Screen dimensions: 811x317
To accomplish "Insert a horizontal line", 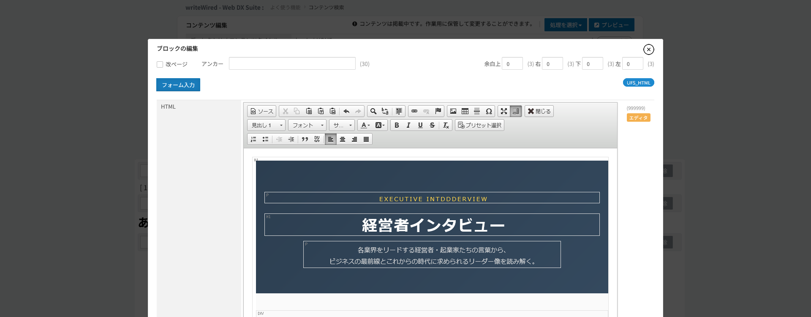I will (x=477, y=111).
